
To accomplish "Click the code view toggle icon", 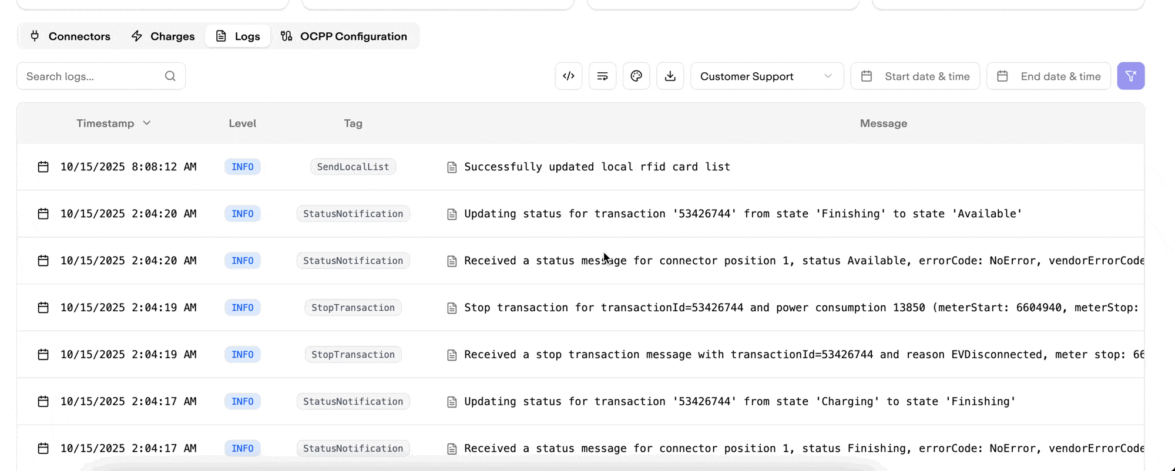I will tap(568, 76).
